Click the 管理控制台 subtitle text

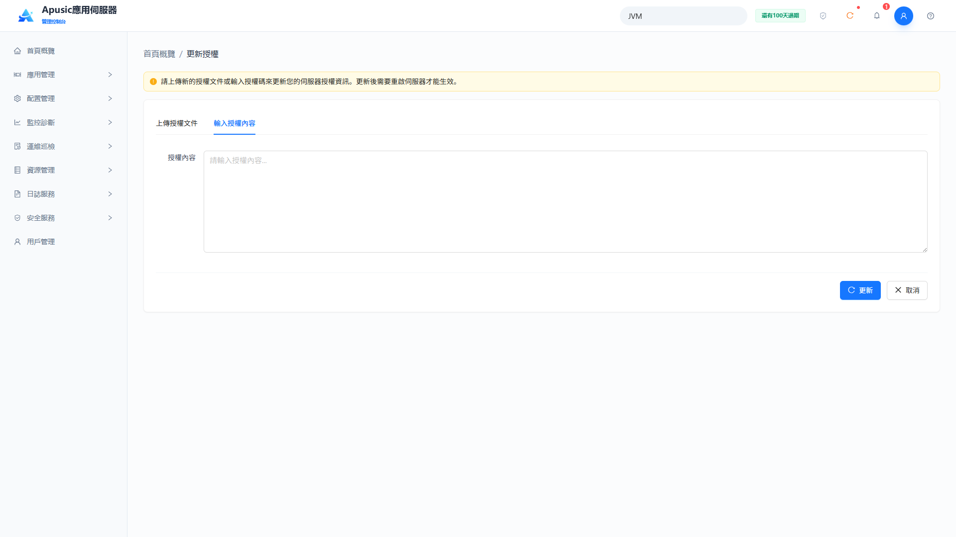click(x=54, y=22)
